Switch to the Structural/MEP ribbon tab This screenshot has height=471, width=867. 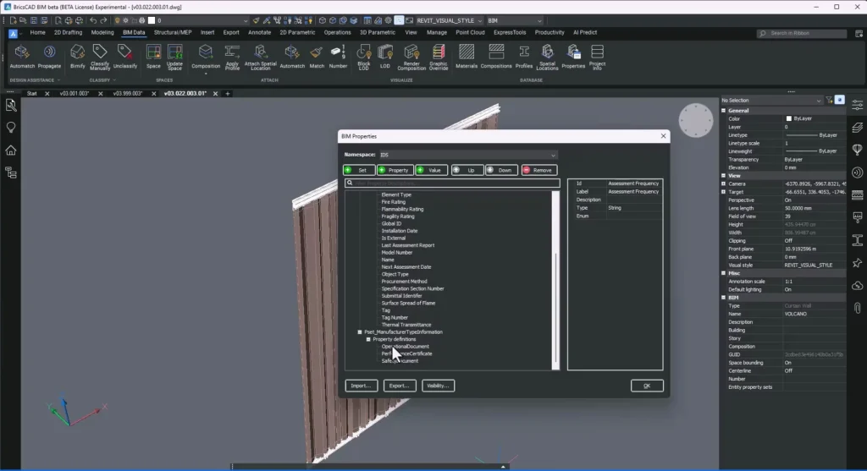pos(171,32)
